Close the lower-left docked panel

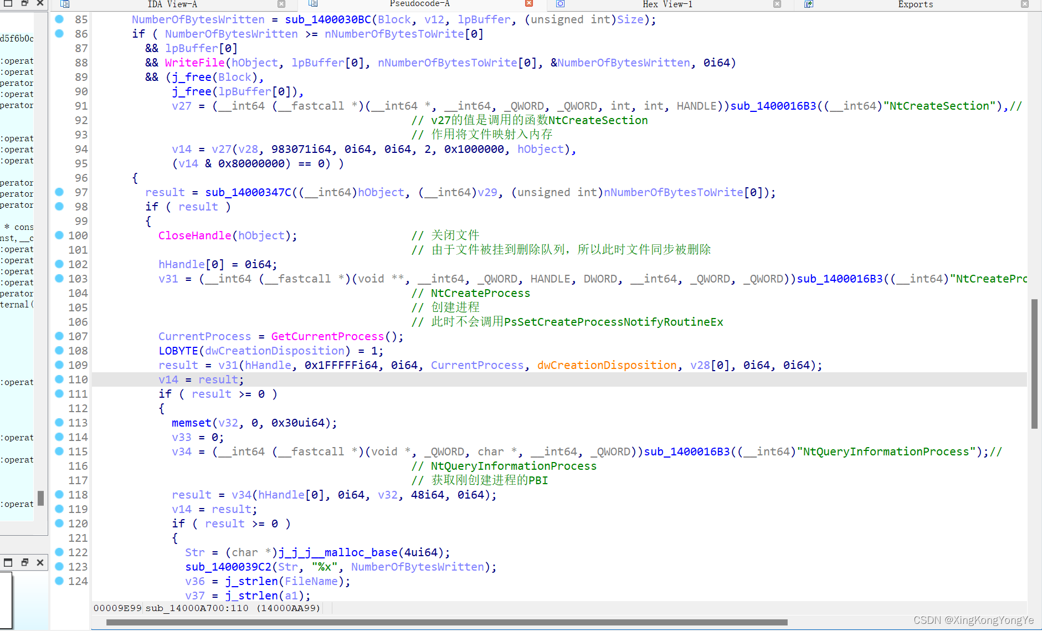point(40,562)
